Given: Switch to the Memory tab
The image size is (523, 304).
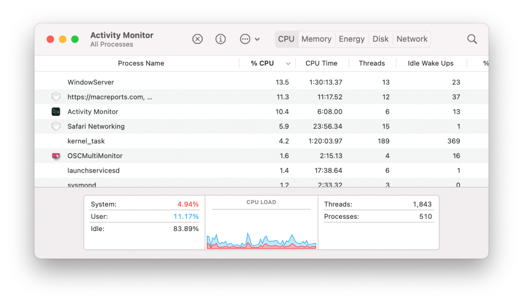Looking at the screenshot, I should 316,39.
